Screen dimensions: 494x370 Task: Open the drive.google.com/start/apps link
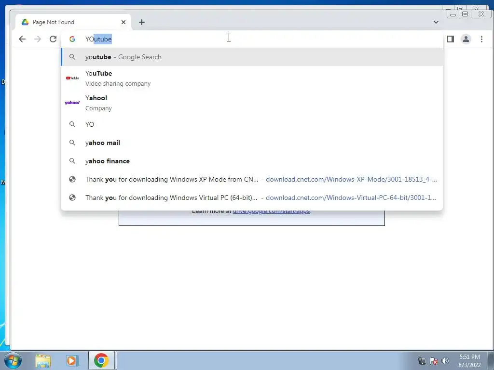271,211
